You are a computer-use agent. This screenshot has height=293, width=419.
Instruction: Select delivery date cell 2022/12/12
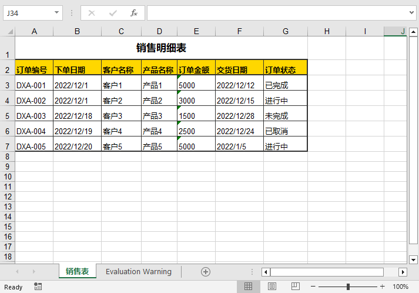coord(239,83)
